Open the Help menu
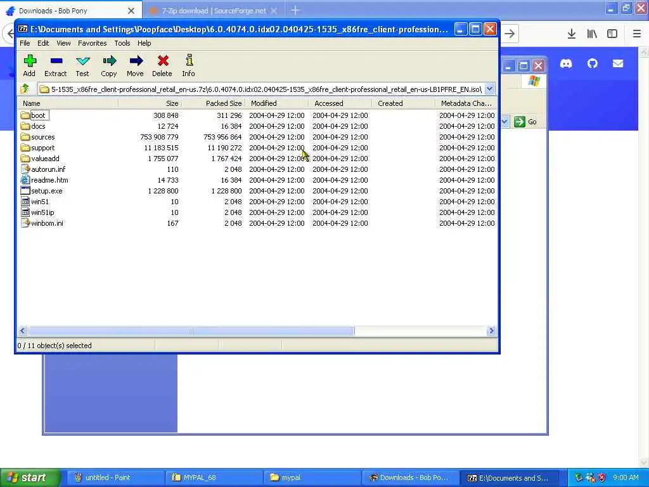 pyautogui.click(x=144, y=43)
